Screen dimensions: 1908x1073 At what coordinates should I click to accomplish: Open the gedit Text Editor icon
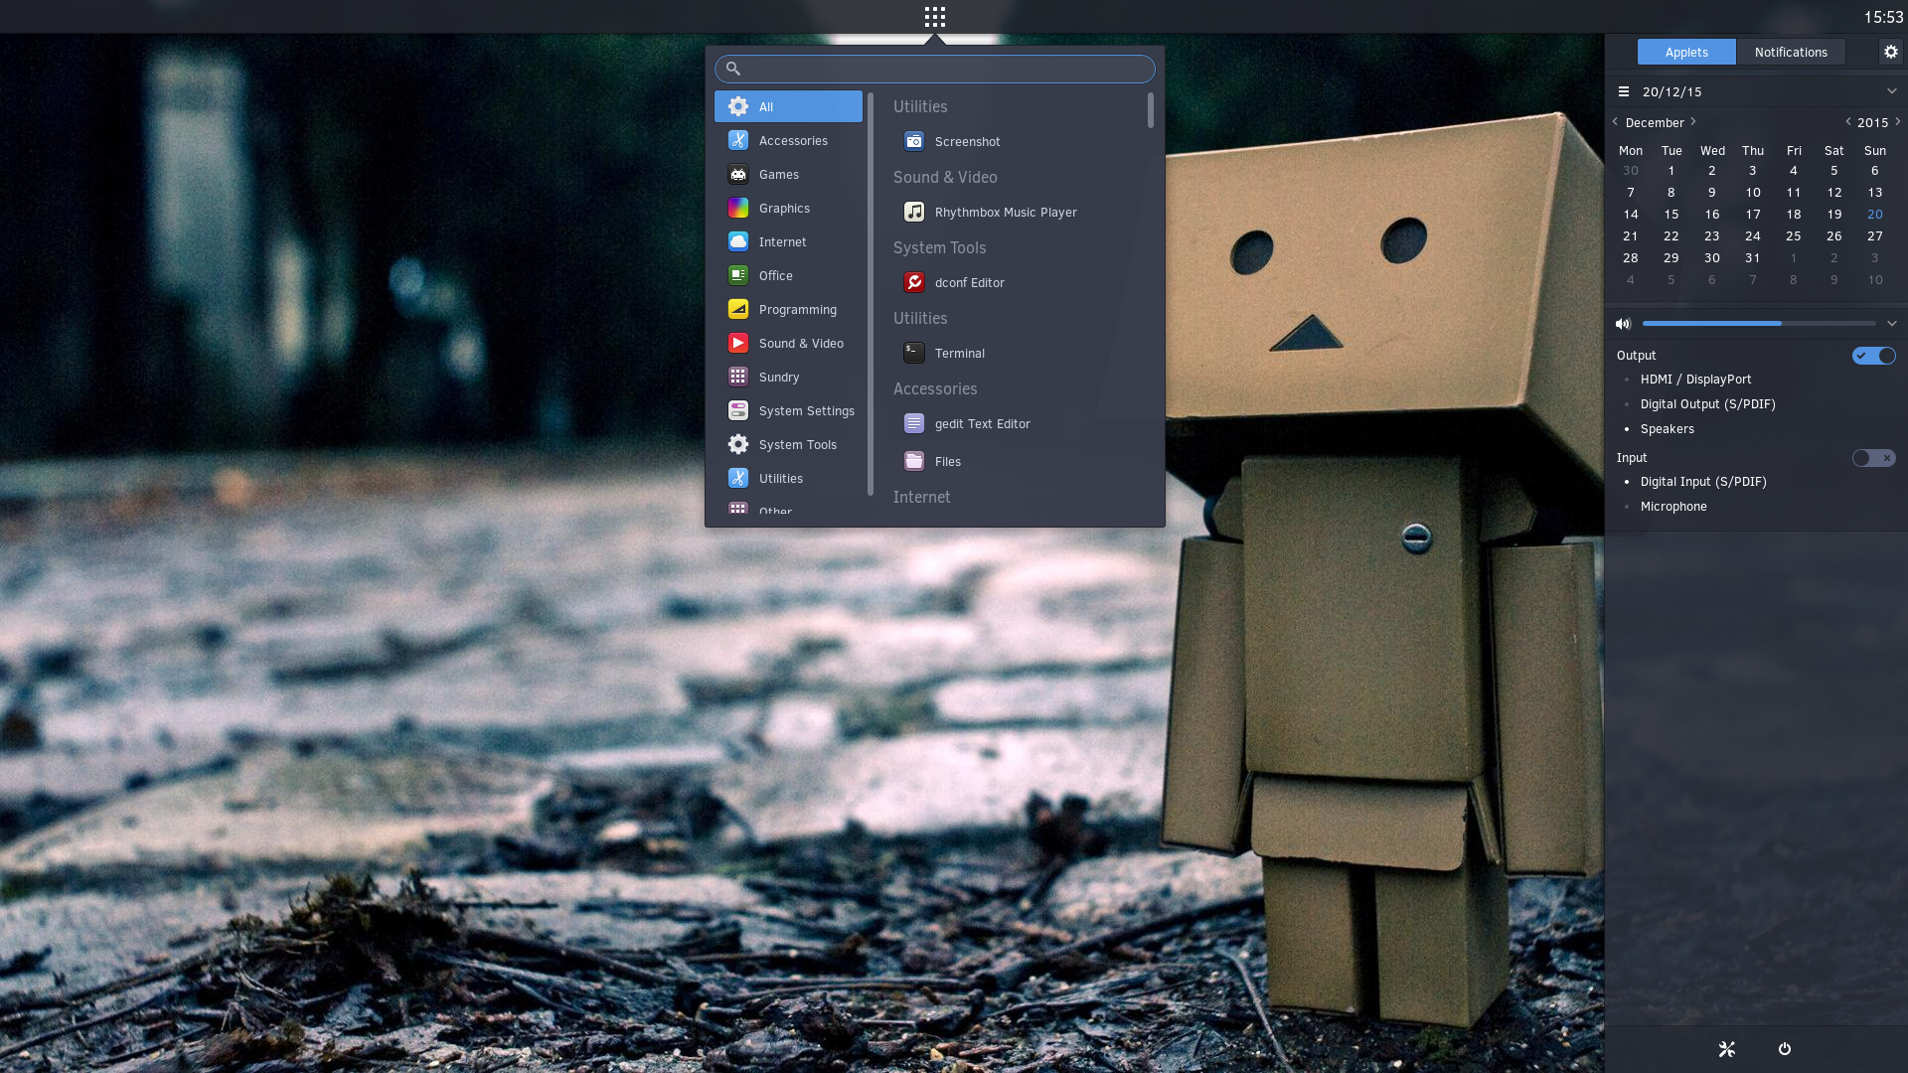coord(914,424)
